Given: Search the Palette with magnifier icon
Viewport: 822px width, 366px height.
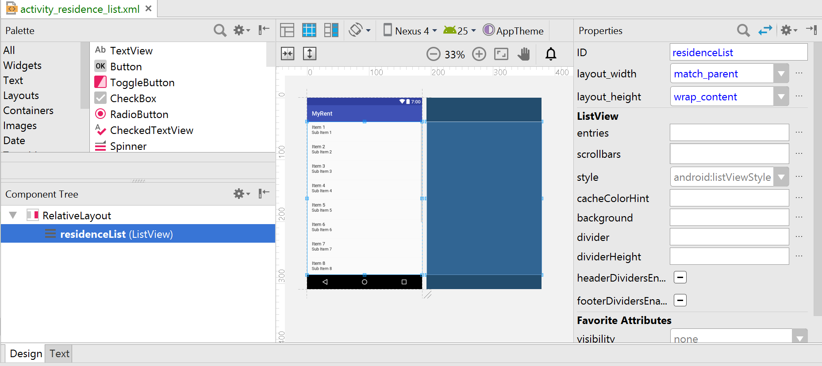Looking at the screenshot, I should [220, 30].
